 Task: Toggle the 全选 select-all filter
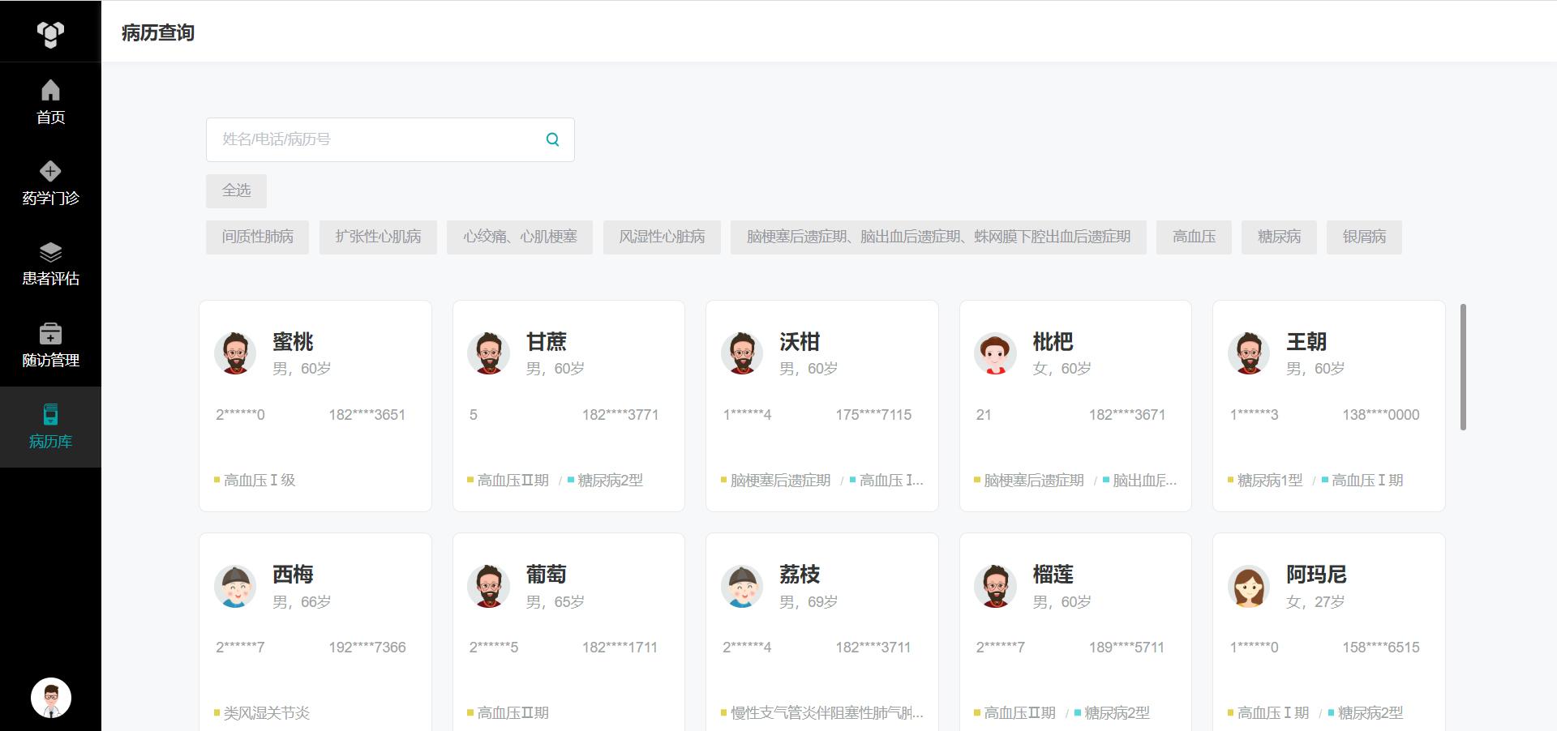[x=236, y=190]
